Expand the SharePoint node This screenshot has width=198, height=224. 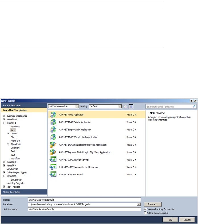8,144
